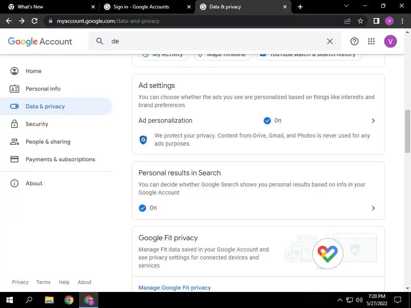Viewport: 411px width, 308px height.
Task: Click Ad settings heading
Action: point(157,85)
